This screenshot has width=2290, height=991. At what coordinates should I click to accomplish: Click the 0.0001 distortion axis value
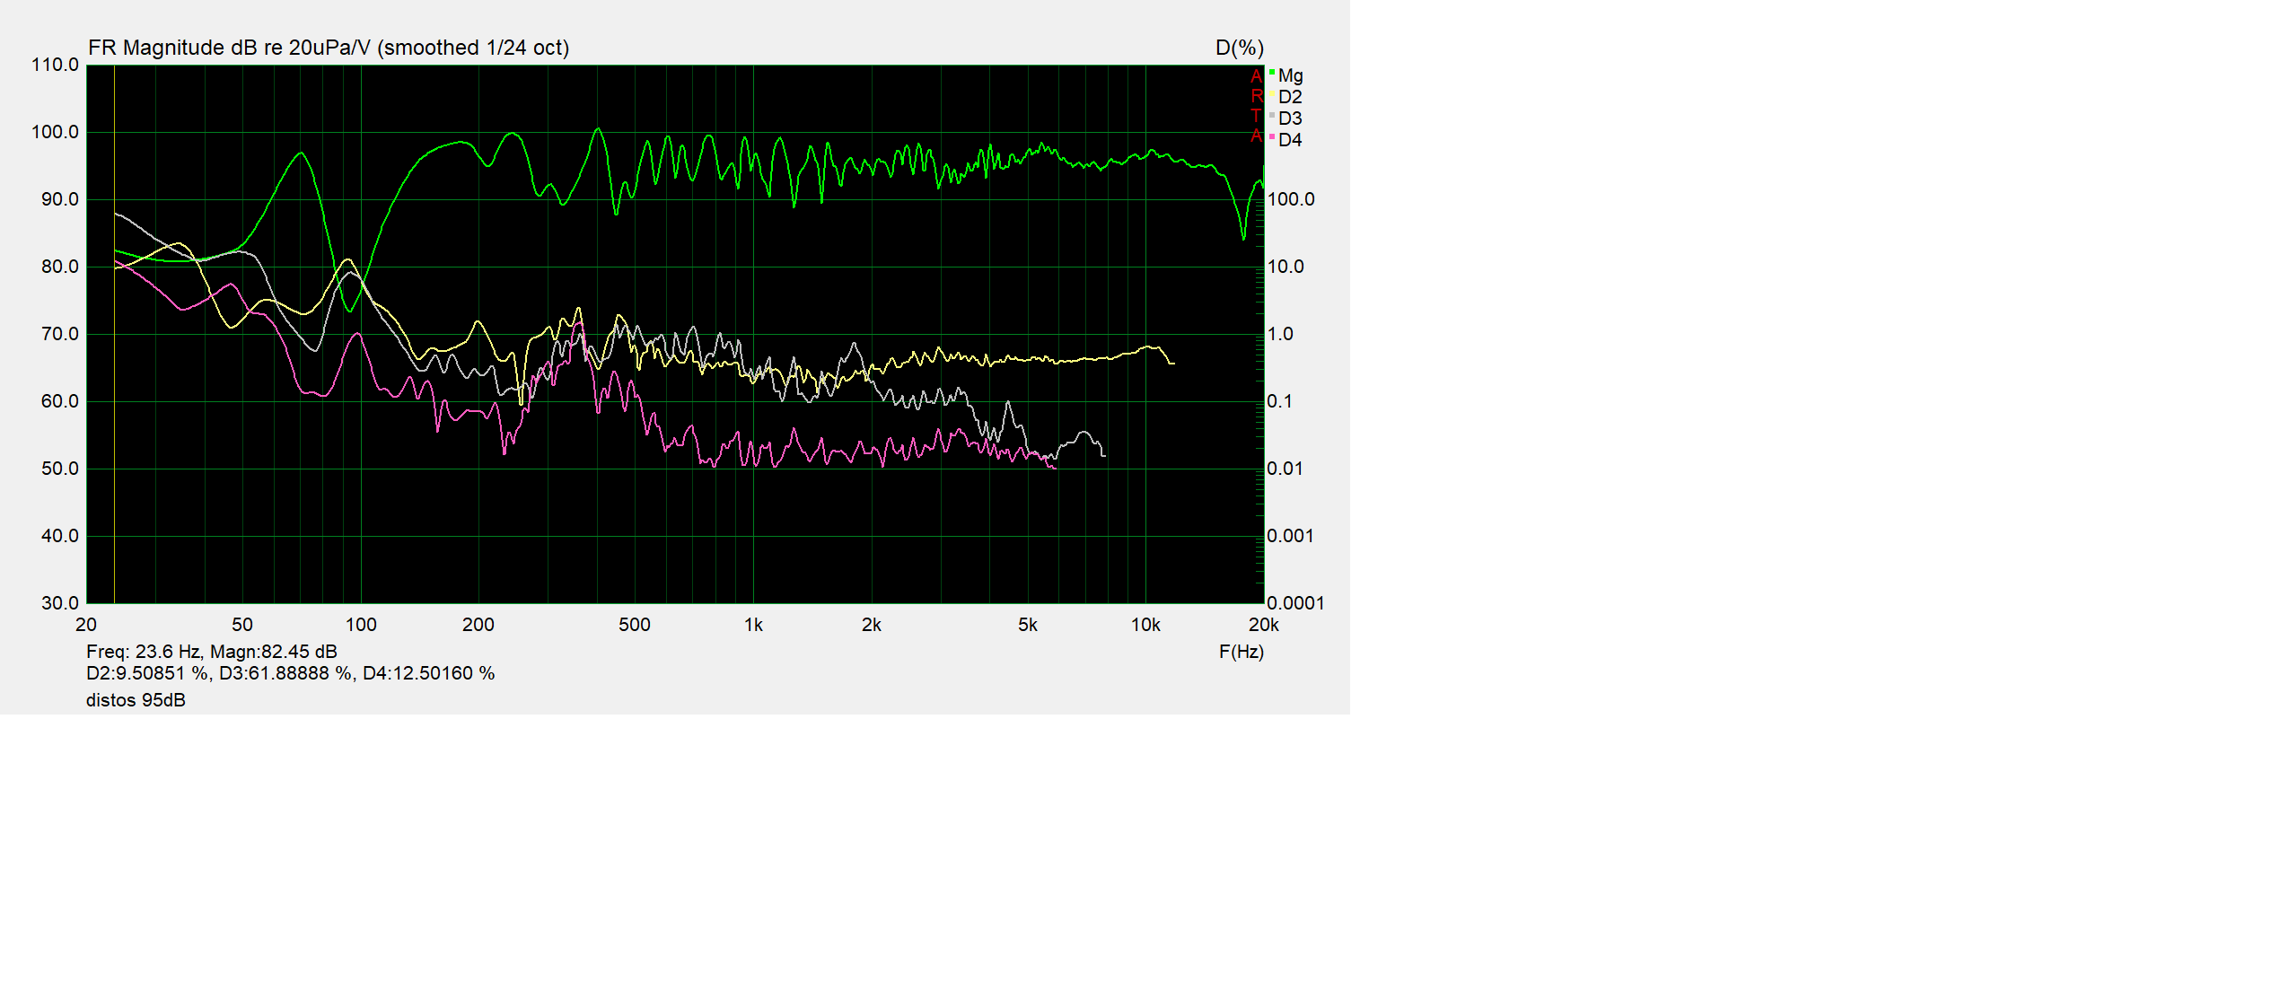click(1294, 603)
